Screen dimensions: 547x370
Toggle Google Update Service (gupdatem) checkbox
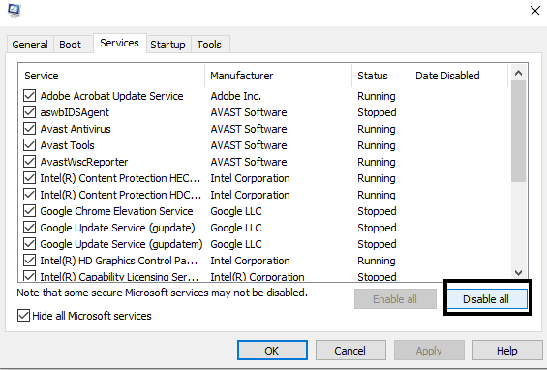point(30,244)
